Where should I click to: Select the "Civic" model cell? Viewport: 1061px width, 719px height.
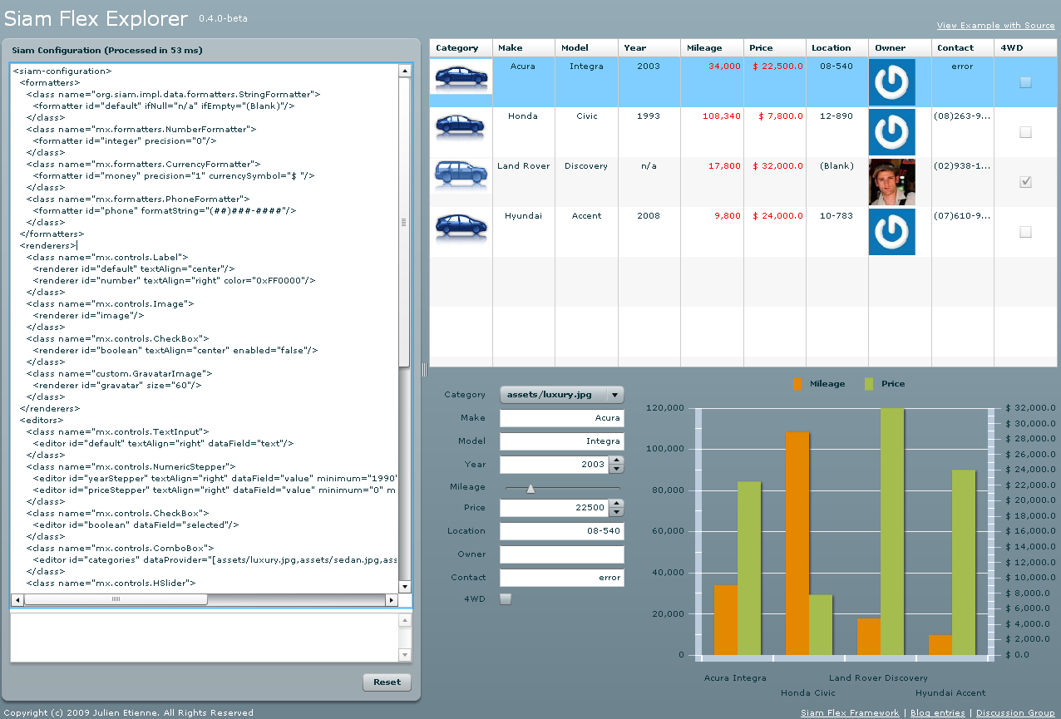tap(587, 116)
